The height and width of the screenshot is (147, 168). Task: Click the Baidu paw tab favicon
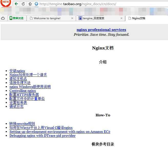(80, 18)
